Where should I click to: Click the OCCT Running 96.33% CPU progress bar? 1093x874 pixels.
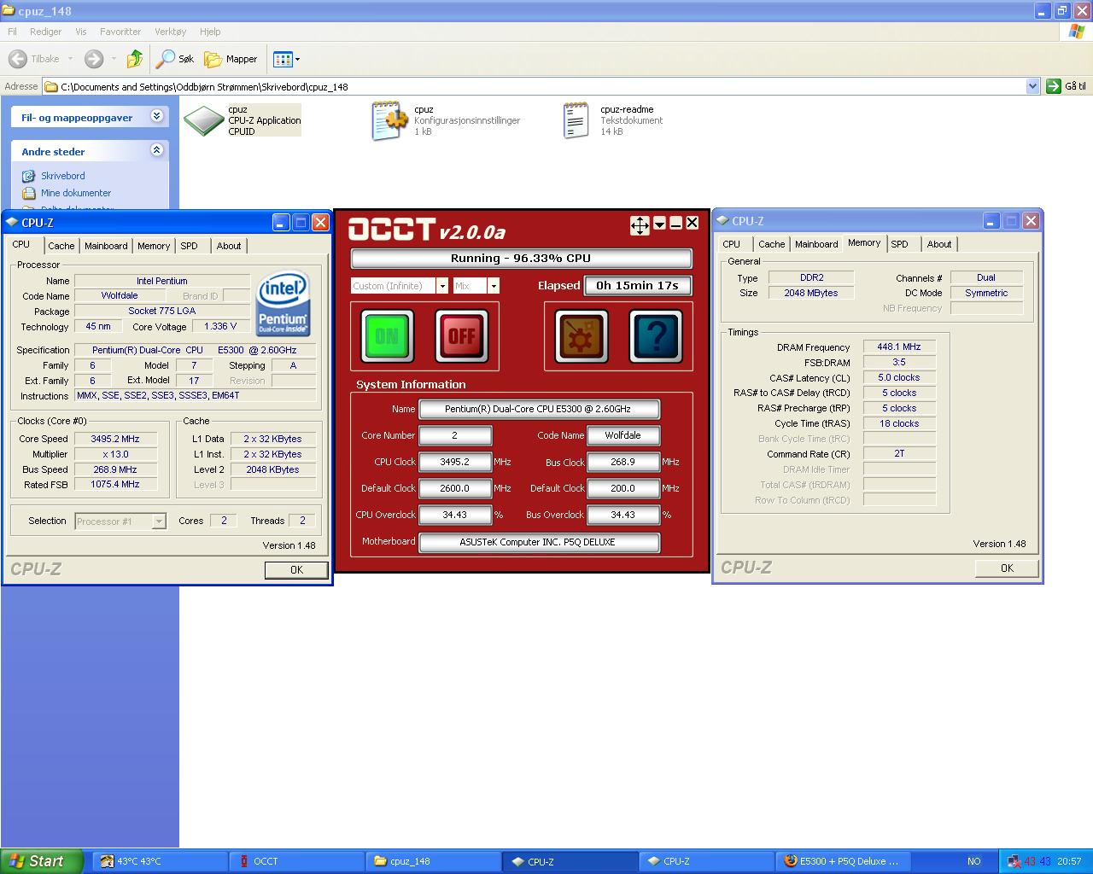(x=521, y=259)
